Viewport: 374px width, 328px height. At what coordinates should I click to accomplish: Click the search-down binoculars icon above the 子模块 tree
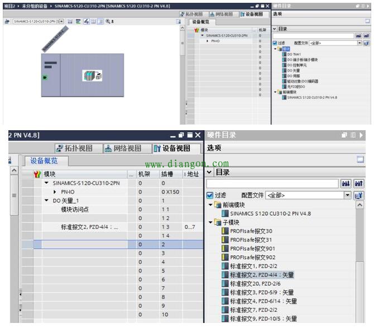point(347,184)
